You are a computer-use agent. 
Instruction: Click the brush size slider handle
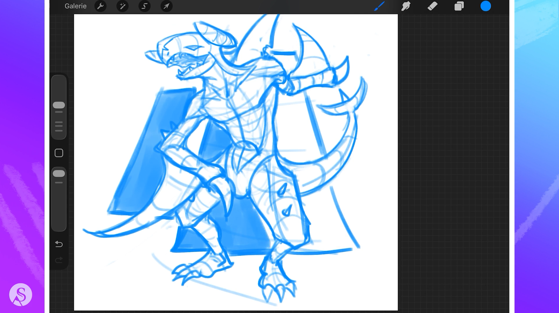[x=59, y=105]
